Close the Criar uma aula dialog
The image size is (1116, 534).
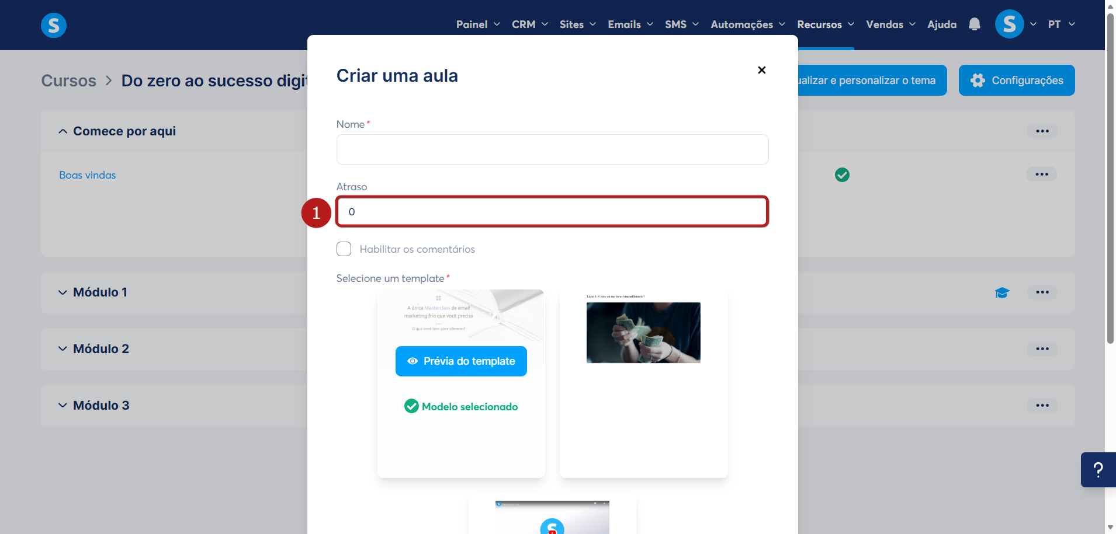click(x=761, y=70)
